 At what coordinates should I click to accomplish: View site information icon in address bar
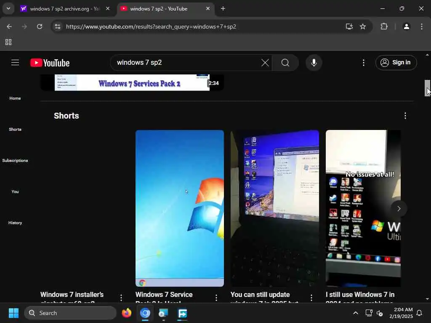click(57, 26)
